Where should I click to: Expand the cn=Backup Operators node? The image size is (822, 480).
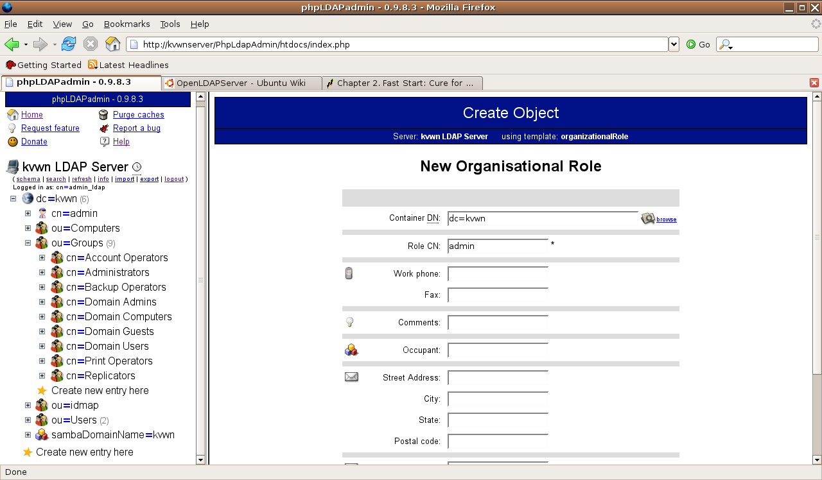coord(42,287)
